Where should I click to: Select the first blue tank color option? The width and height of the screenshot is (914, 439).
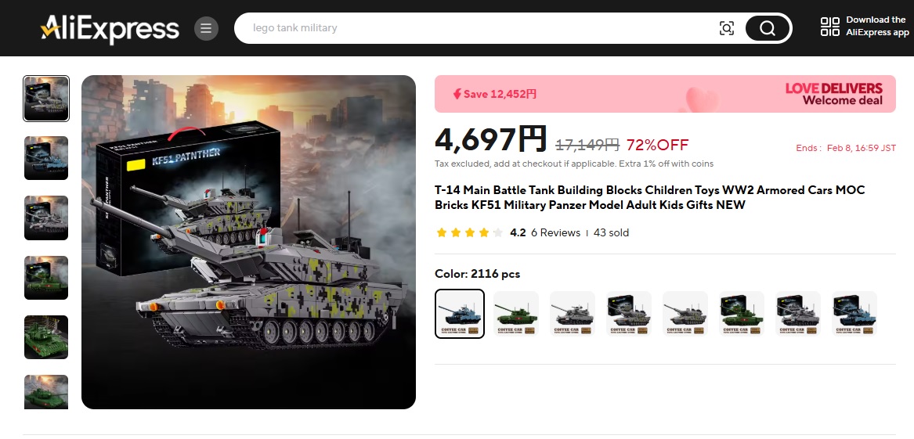(x=459, y=314)
